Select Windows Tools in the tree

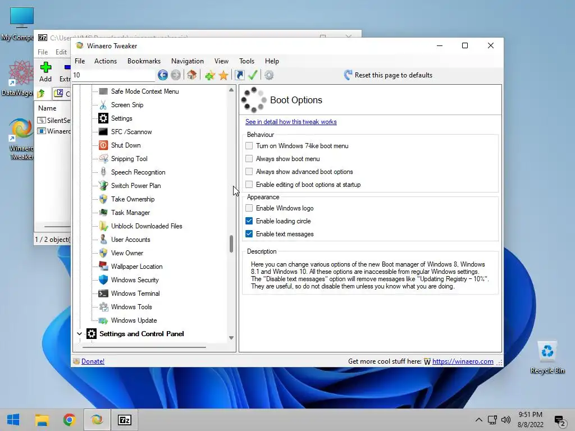[131, 307]
